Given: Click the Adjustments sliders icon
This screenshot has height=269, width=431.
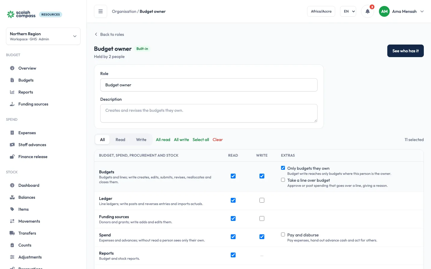Looking at the screenshot, I should pos(12,257).
